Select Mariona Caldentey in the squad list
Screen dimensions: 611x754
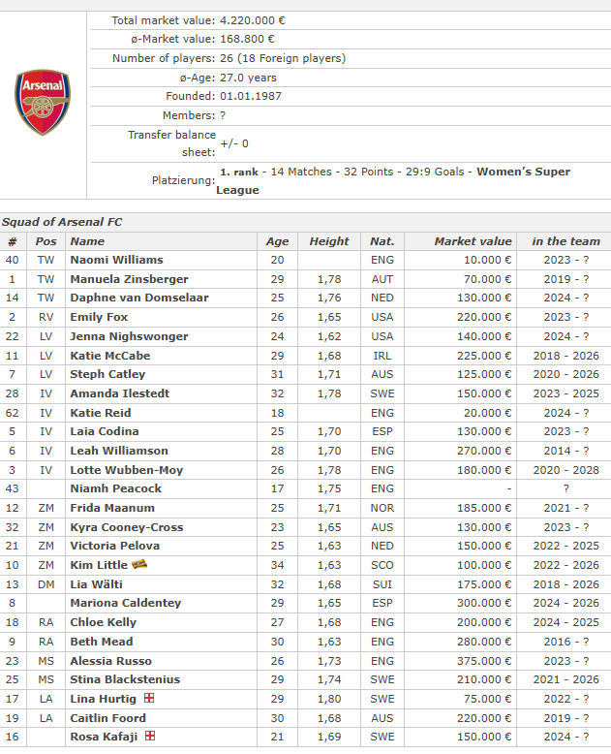[125, 603]
